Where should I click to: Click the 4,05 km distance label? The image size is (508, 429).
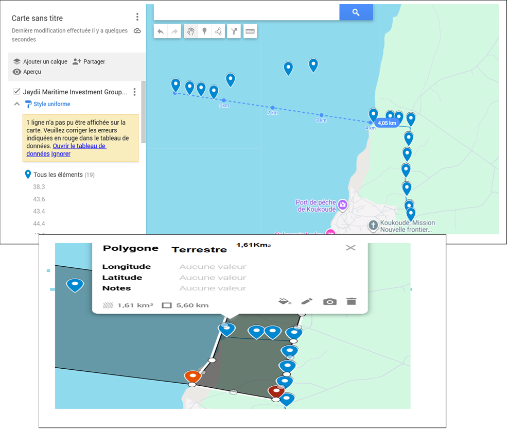point(387,123)
